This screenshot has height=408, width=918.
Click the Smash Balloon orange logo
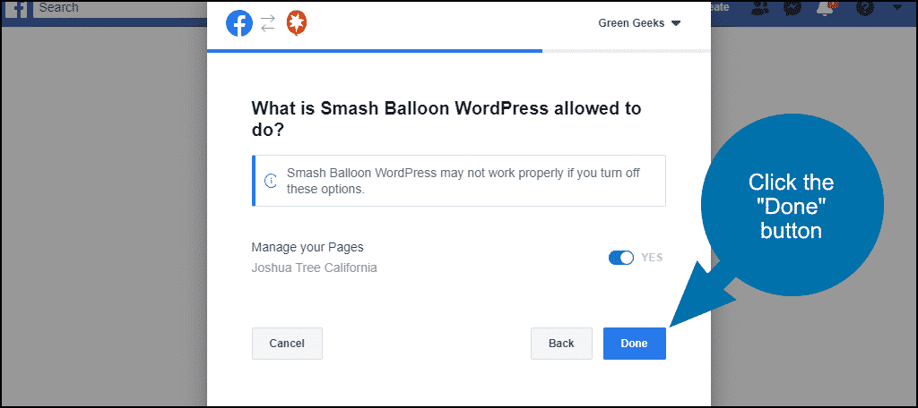click(297, 23)
